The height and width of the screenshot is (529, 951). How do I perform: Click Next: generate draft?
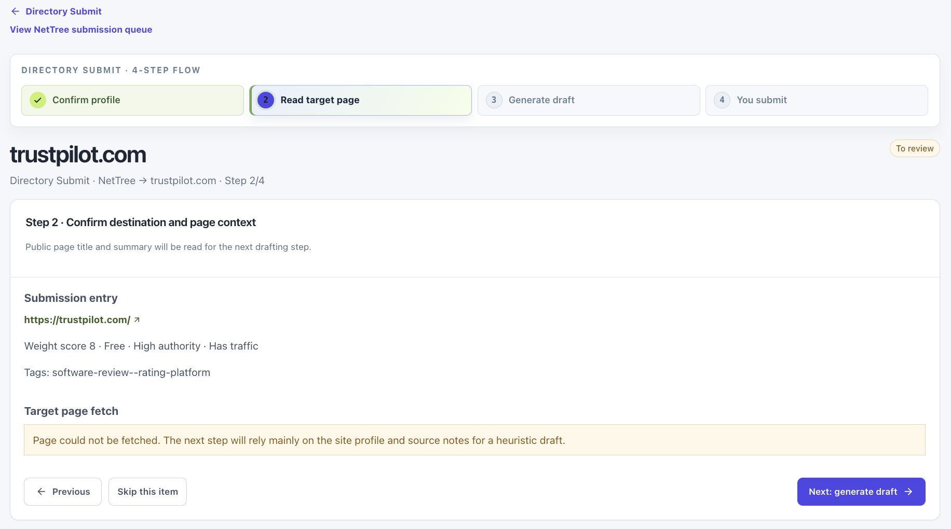tap(861, 492)
